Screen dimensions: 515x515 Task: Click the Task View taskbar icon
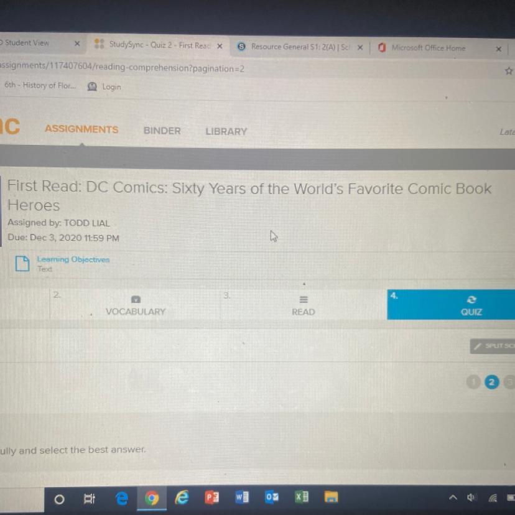tap(90, 499)
